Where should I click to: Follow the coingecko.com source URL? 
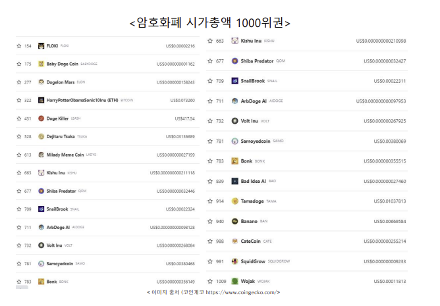coord(241,292)
